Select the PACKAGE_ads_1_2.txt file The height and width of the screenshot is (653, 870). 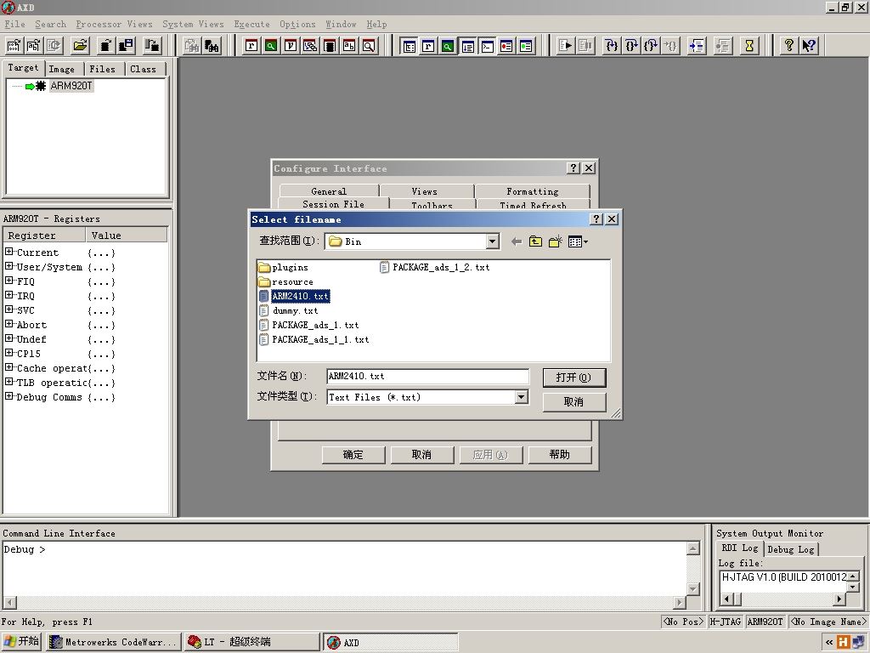(435, 267)
